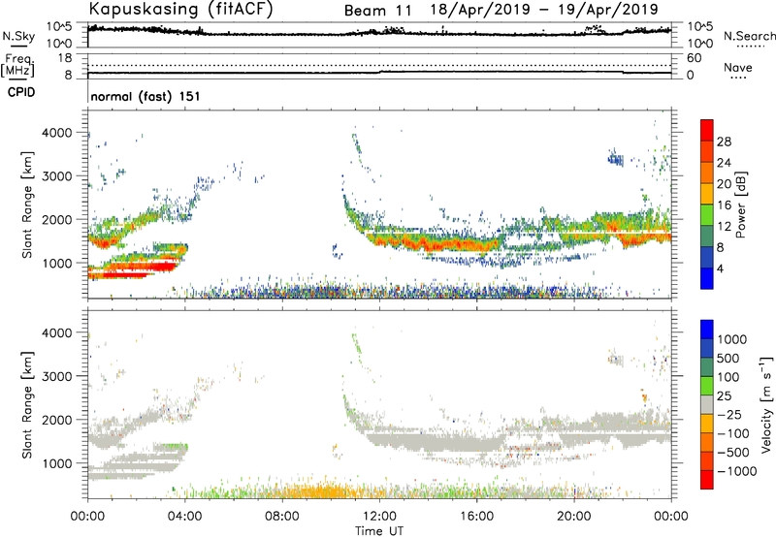Click the "Kapuskasing (fitACF)" plot title
This screenshot has width=776, height=537.
[180, 9]
